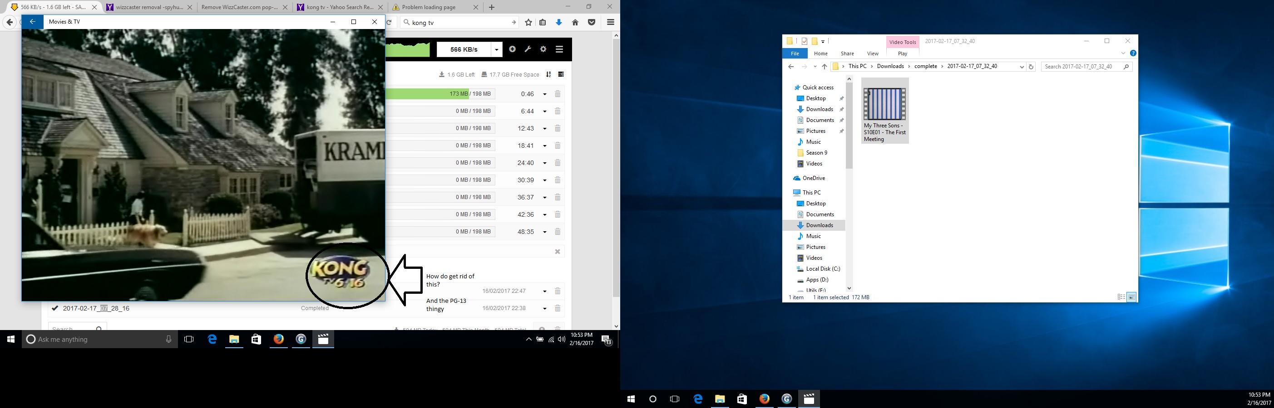Delete queue item with 24:40 remaining
Image resolution: width=1274 pixels, height=408 pixels.
(558, 163)
